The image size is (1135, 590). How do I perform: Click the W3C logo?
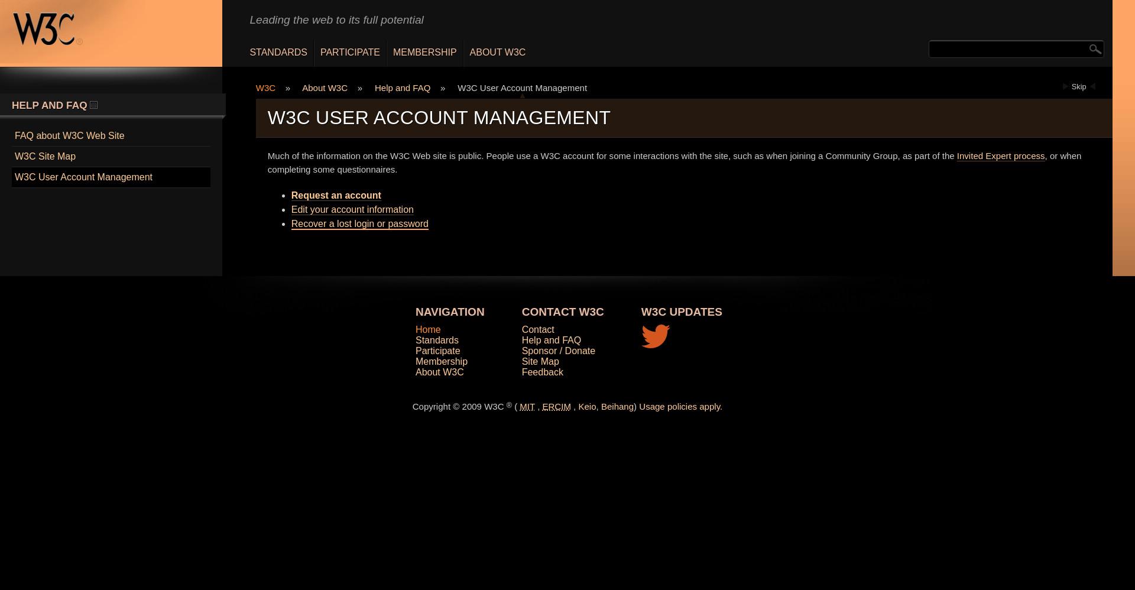click(x=47, y=30)
